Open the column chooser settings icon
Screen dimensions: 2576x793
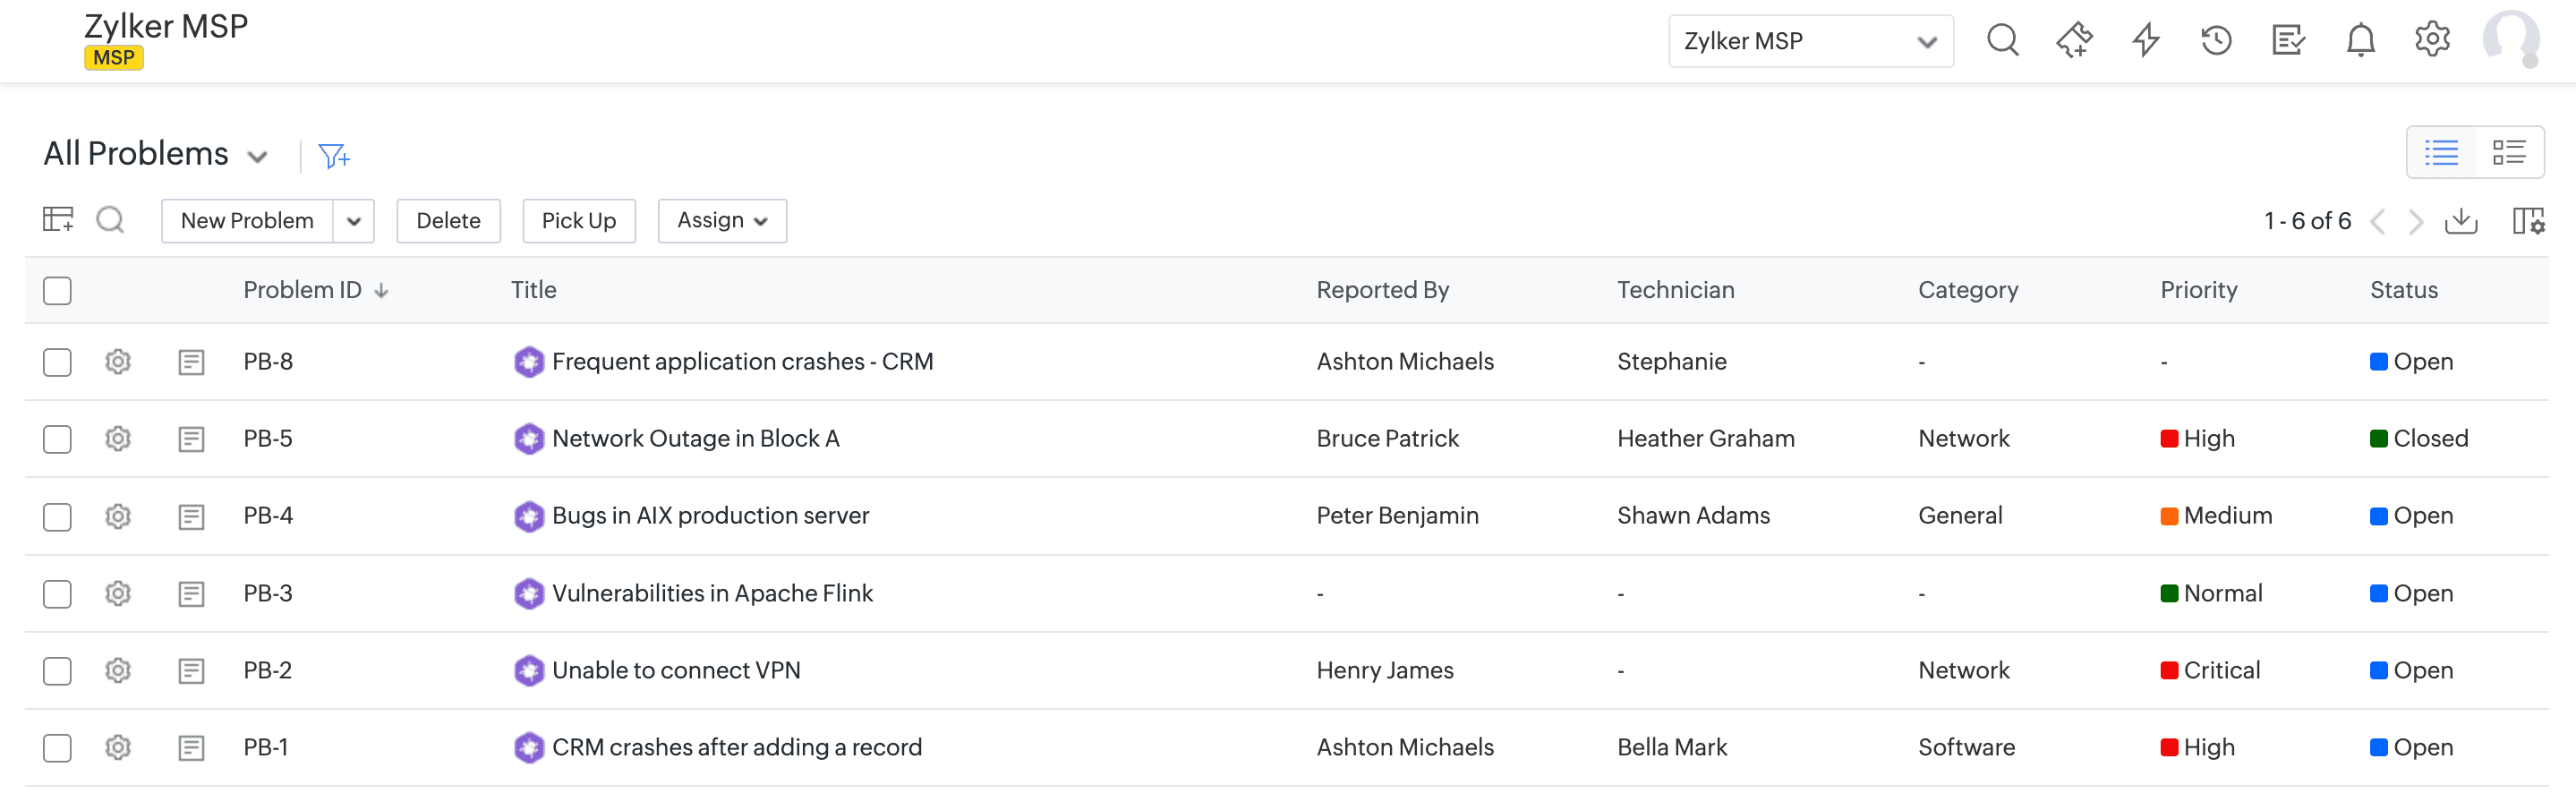pyautogui.click(x=2528, y=221)
